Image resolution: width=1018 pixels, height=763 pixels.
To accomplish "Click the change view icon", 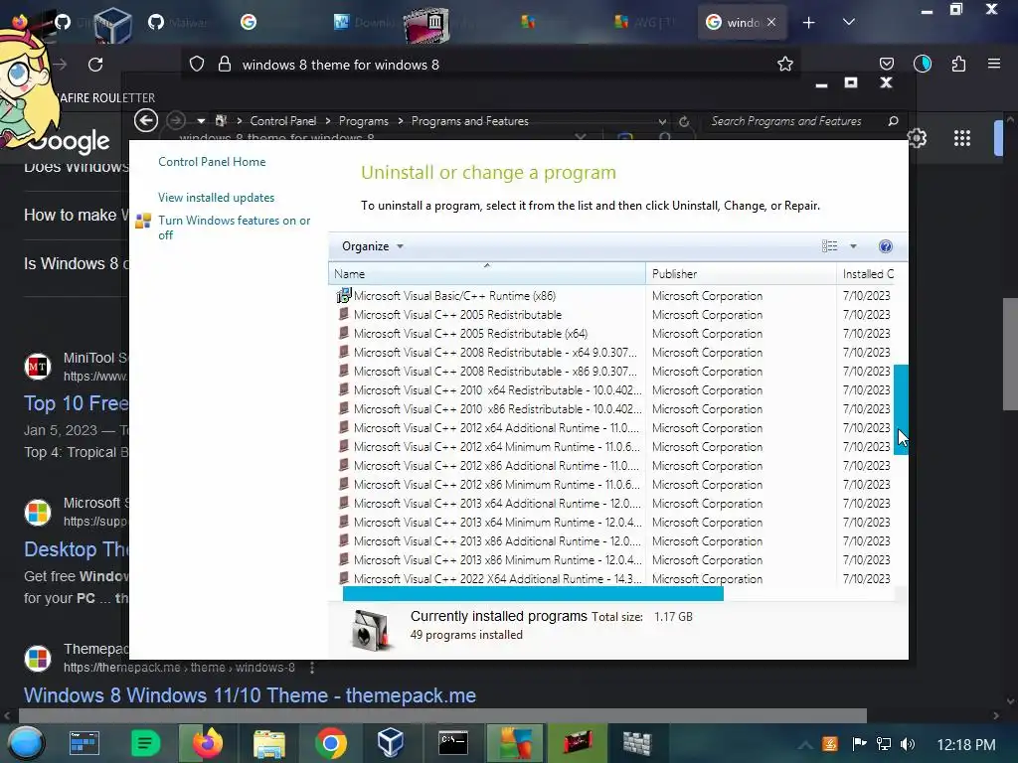I will point(830,246).
